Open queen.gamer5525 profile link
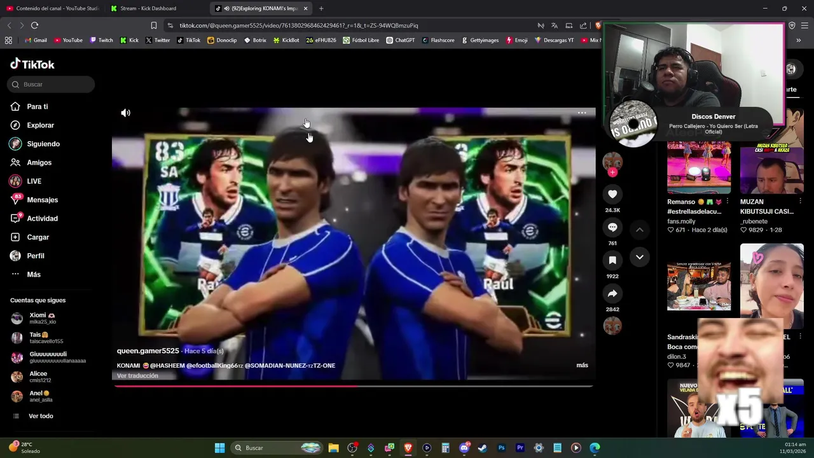Screen dimensions: 814x458 pos(148,351)
